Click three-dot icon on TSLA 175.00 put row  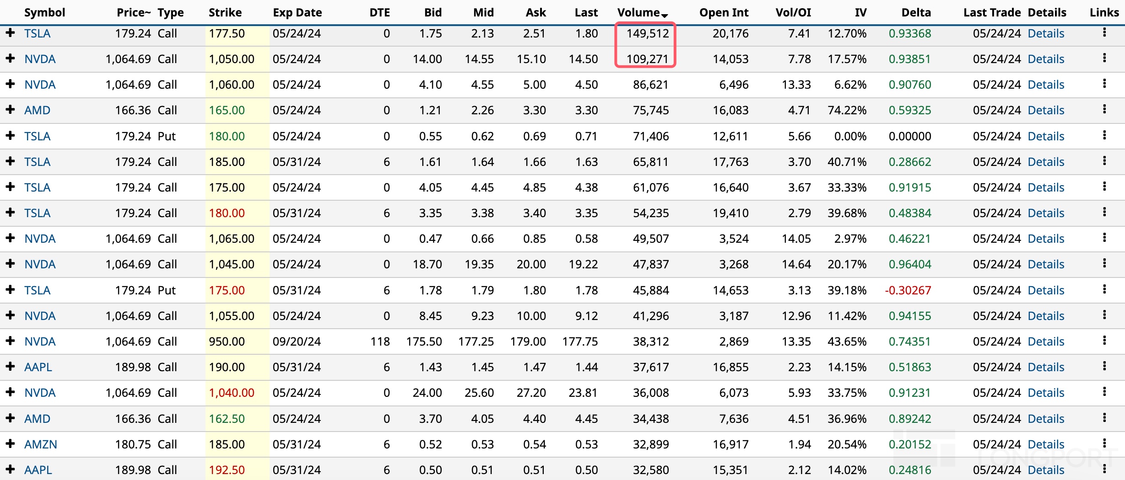click(1104, 289)
